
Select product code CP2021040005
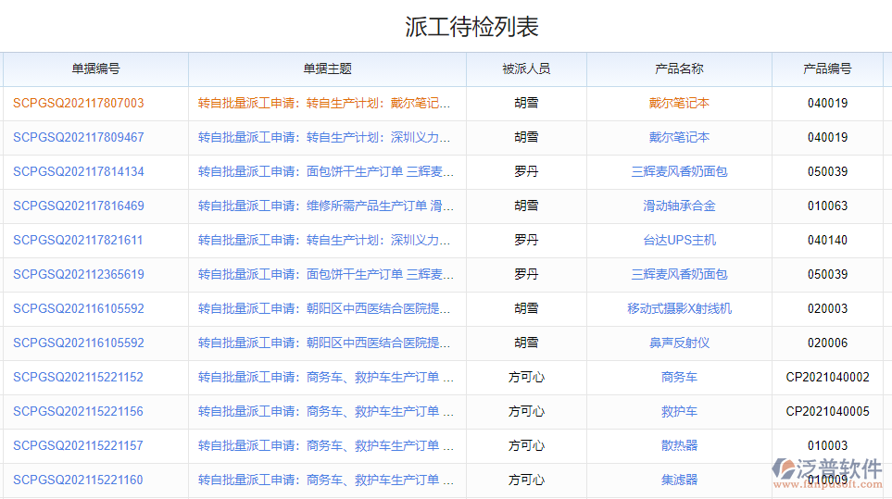(x=827, y=411)
